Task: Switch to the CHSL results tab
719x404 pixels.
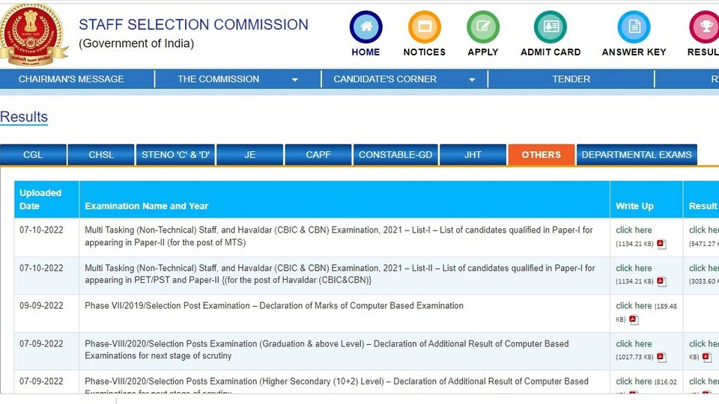Action: pyautogui.click(x=101, y=155)
